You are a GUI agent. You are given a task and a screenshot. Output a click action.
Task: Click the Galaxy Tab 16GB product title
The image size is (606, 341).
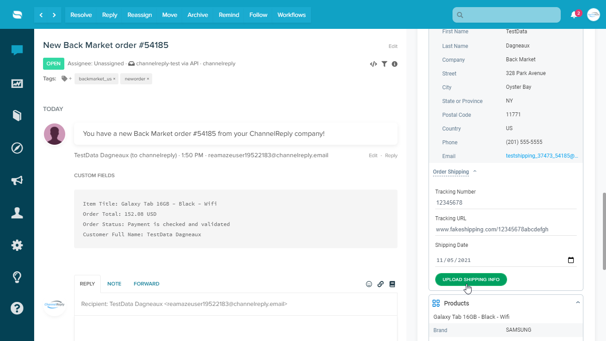point(471,317)
